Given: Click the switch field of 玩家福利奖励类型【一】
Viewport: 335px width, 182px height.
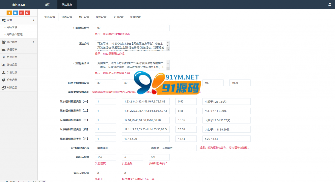Looking at the screenshot, I should point(105,102).
